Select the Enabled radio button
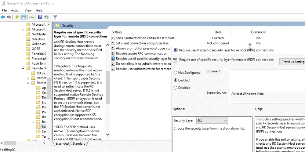The height and width of the screenshot is (152, 305). 175,80
